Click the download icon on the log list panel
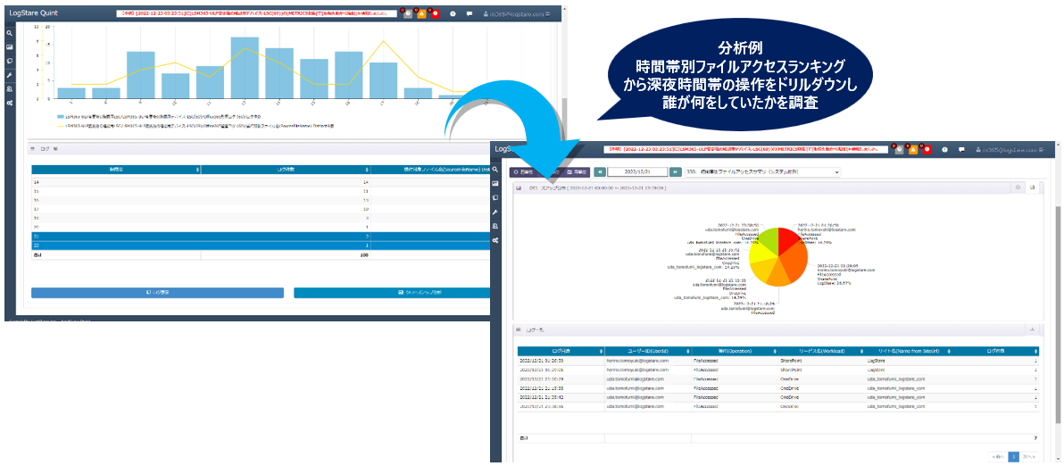 (1033, 329)
